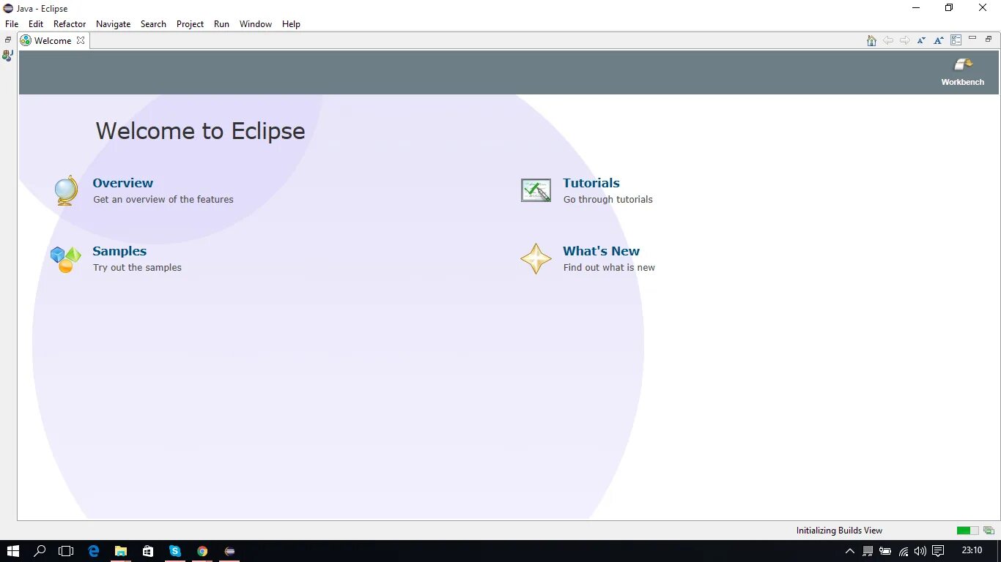1001x562 pixels.
Task: Open the Help menu
Action: (x=291, y=24)
